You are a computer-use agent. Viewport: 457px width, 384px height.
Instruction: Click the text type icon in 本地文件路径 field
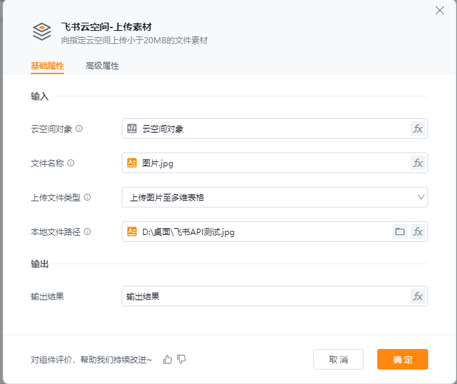132,231
